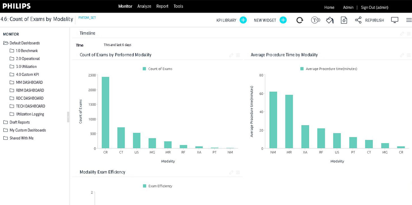Switch to full-screen display mode
The height and width of the screenshot is (205, 412).
pyautogui.click(x=395, y=20)
